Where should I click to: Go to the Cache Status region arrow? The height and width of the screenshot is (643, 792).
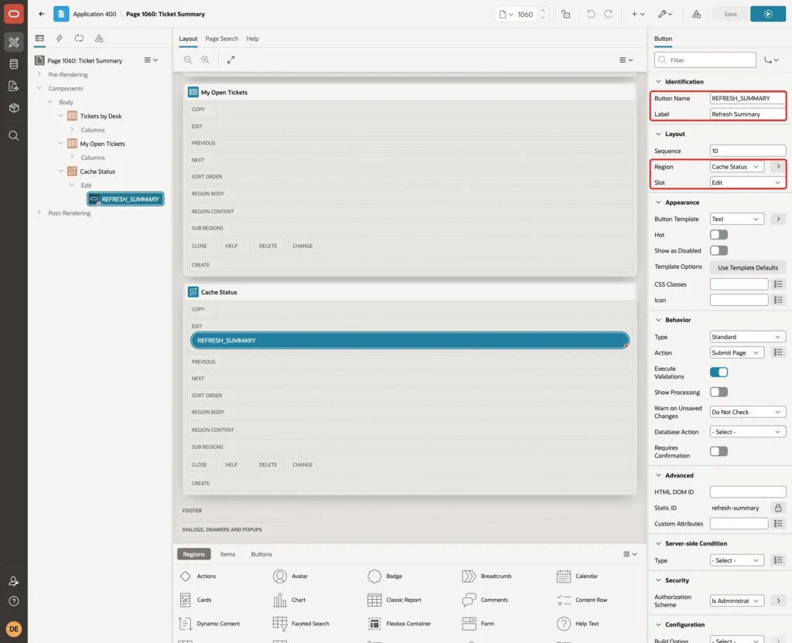click(778, 167)
